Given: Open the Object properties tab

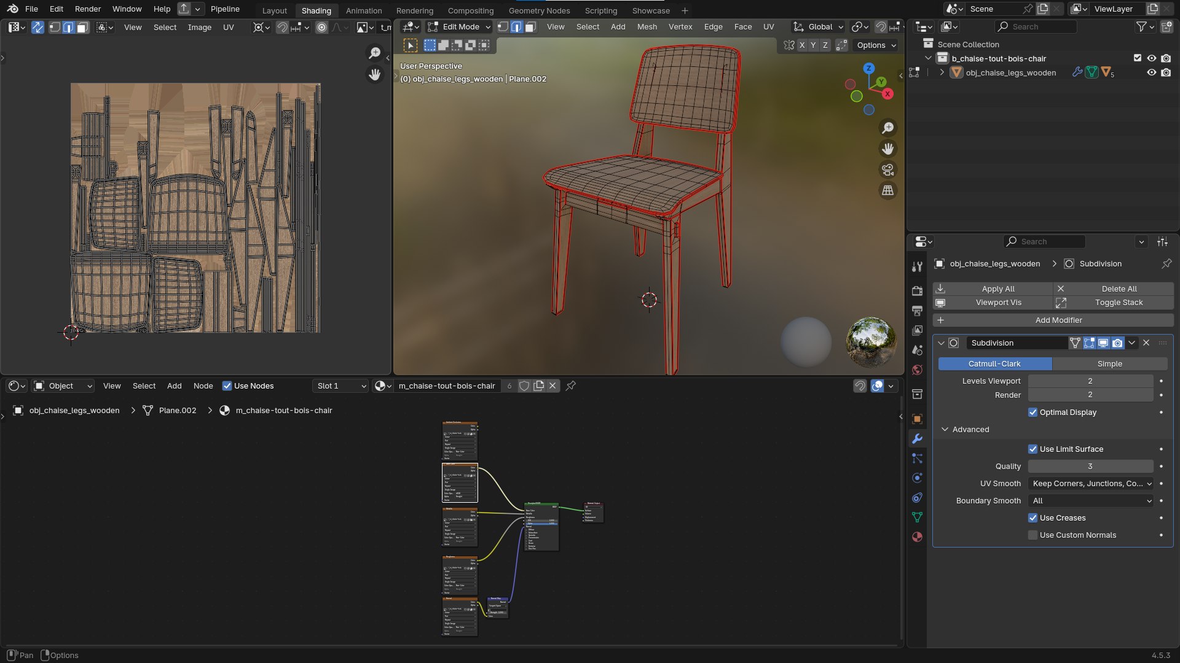Looking at the screenshot, I should tap(917, 419).
